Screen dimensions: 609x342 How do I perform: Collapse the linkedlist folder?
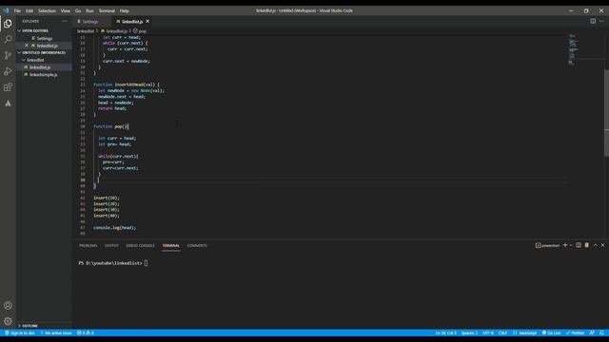44,60
